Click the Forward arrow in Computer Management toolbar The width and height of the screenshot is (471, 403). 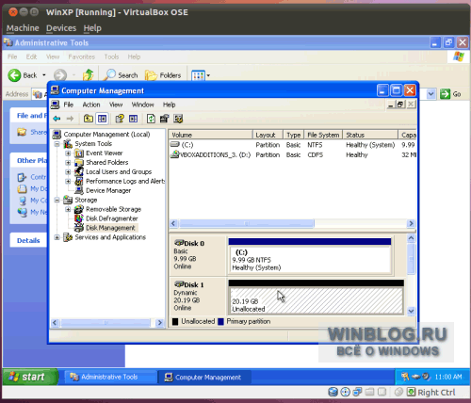[70, 119]
